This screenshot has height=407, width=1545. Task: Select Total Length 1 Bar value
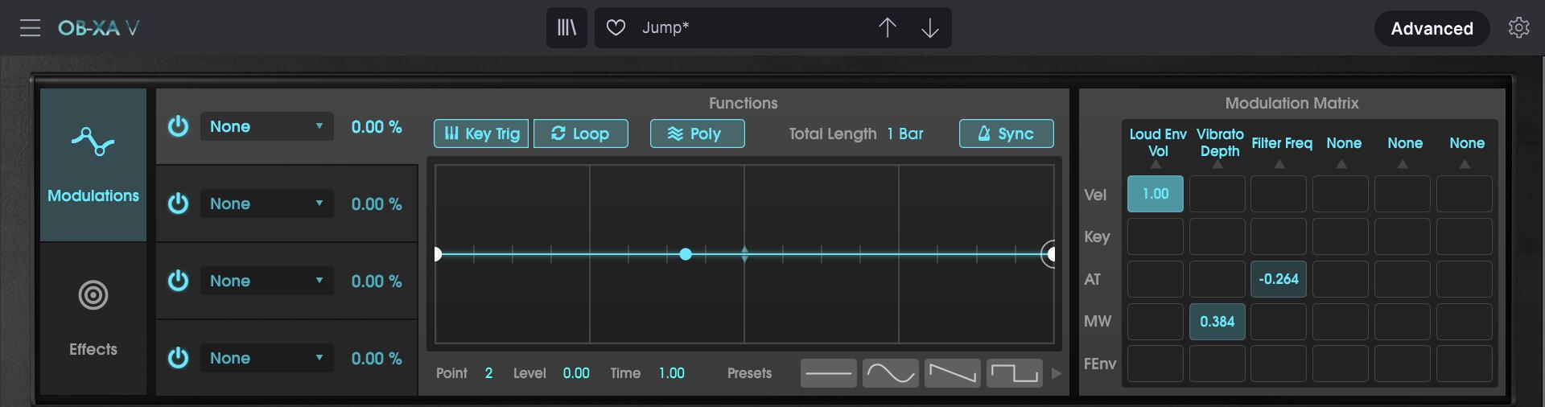pos(905,134)
